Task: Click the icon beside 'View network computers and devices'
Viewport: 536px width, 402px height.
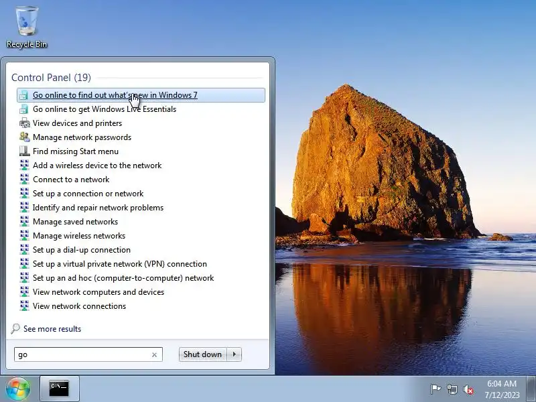Action: point(24,291)
